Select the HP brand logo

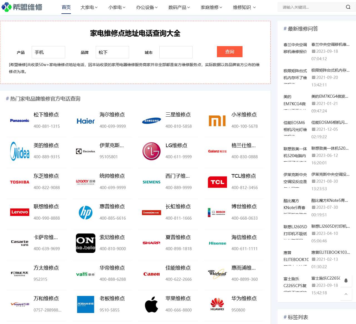coord(85,212)
